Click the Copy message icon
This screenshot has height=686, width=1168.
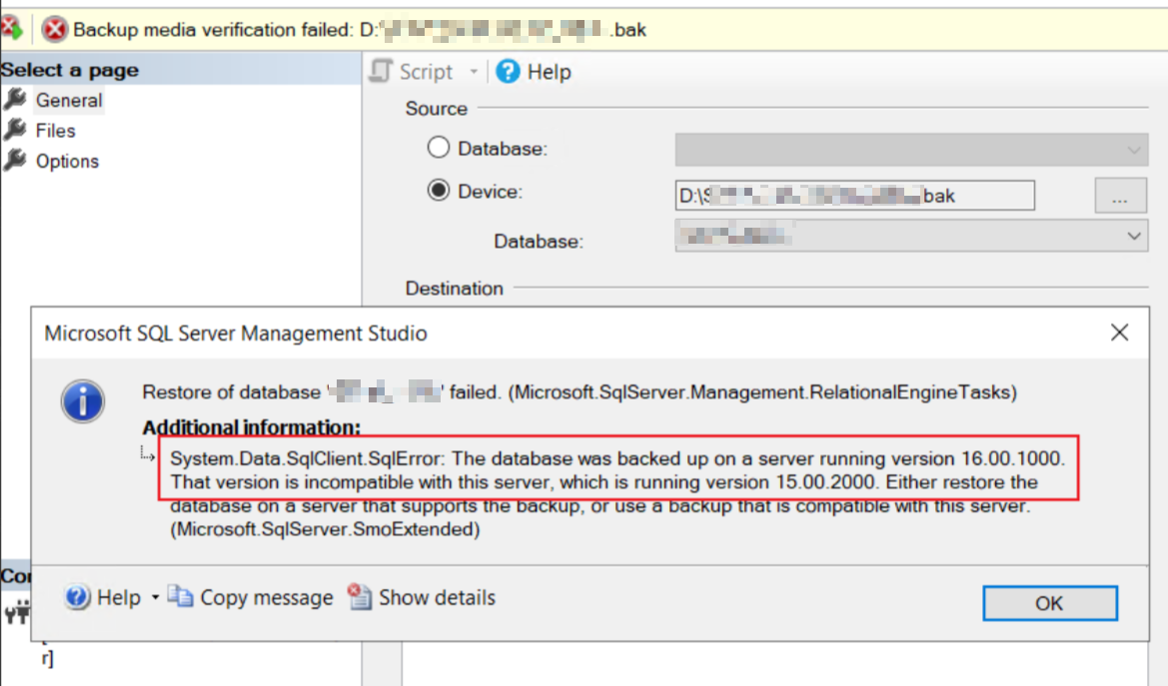(180, 596)
